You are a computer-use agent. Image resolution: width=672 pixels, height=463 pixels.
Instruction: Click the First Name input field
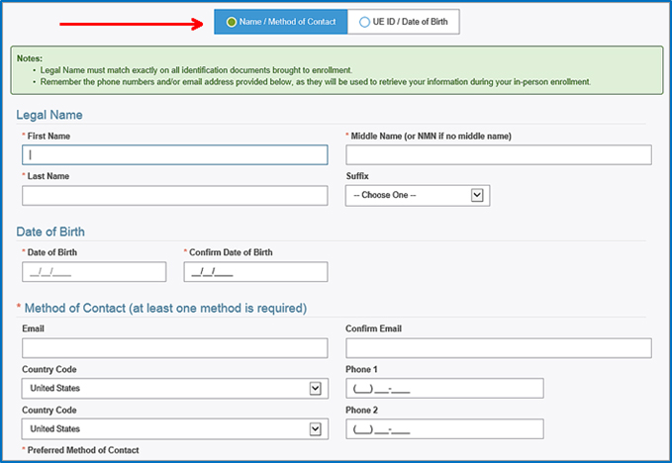[174, 155]
